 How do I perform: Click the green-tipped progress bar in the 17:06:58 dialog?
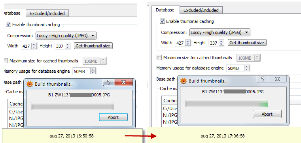[226, 103]
